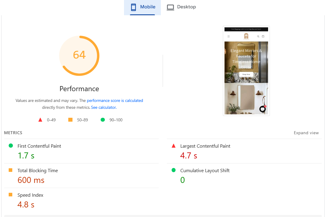Select the Speed Index value 4.8 s
Viewport: 328px width, 217px height.
pos(26,205)
